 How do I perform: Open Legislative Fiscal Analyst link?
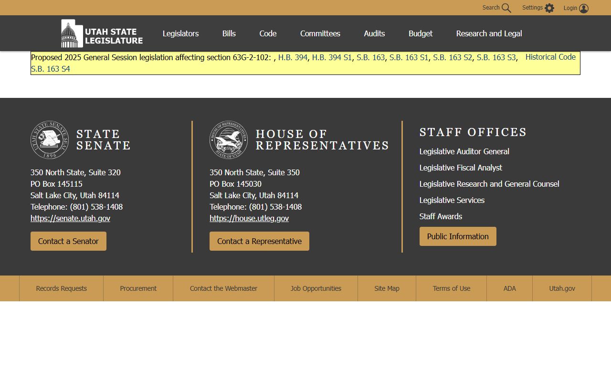click(x=461, y=168)
